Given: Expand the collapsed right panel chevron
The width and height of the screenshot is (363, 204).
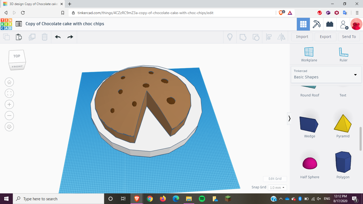Looking at the screenshot, I should (289, 119).
